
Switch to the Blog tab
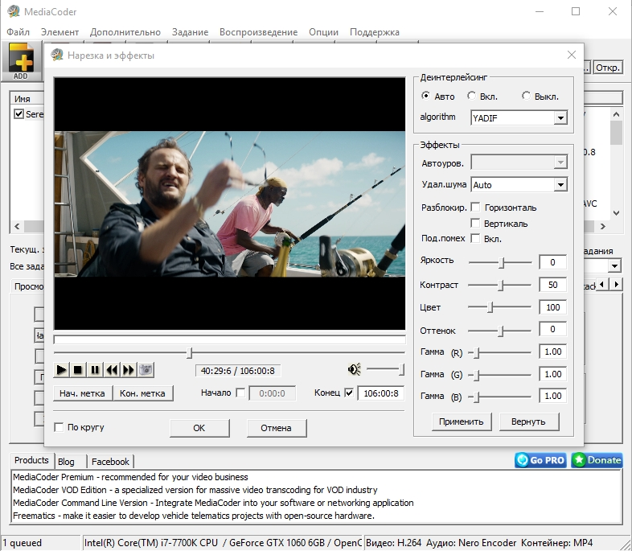(x=66, y=462)
